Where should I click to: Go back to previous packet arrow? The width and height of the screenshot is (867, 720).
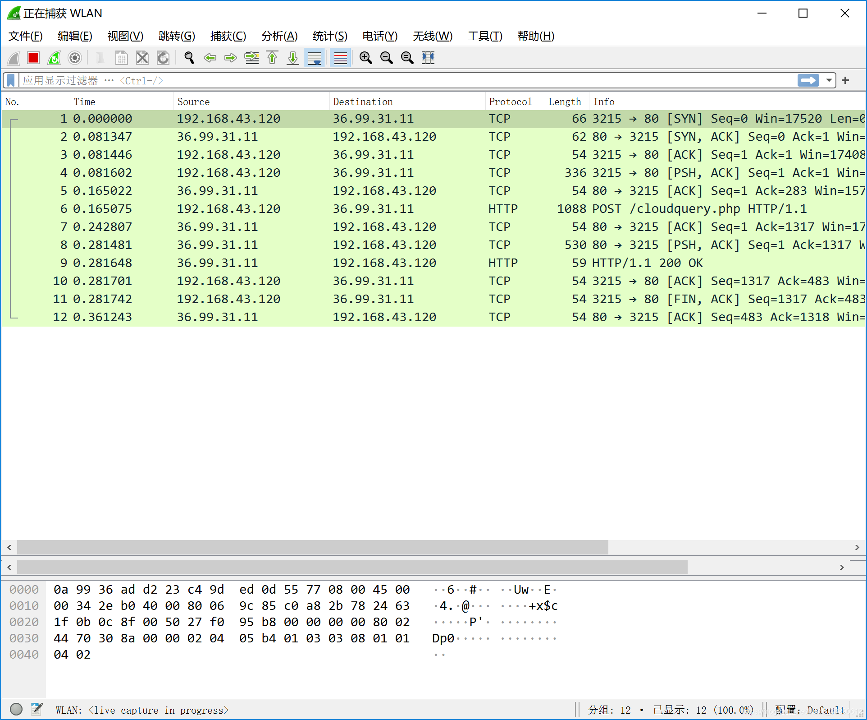point(210,58)
